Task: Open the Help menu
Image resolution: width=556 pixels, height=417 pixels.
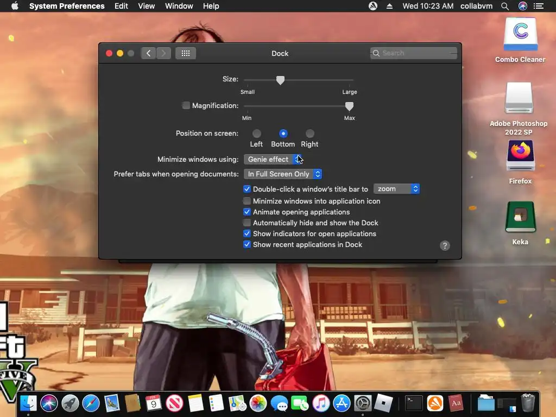Action: [211, 6]
